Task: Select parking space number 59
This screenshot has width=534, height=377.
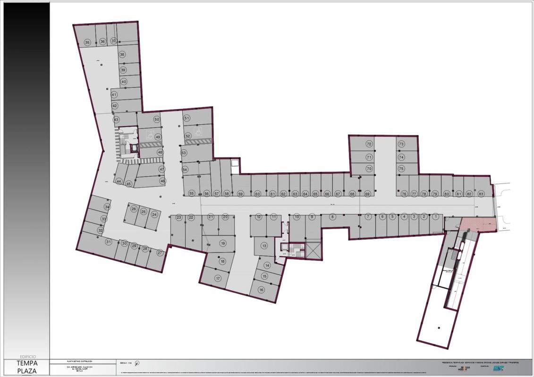Action: coord(241,194)
